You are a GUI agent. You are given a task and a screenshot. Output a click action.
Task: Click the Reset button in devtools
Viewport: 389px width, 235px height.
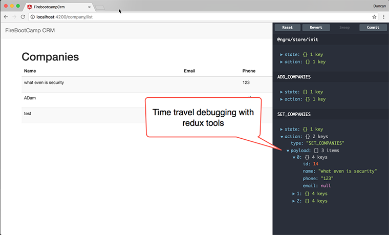click(x=287, y=28)
